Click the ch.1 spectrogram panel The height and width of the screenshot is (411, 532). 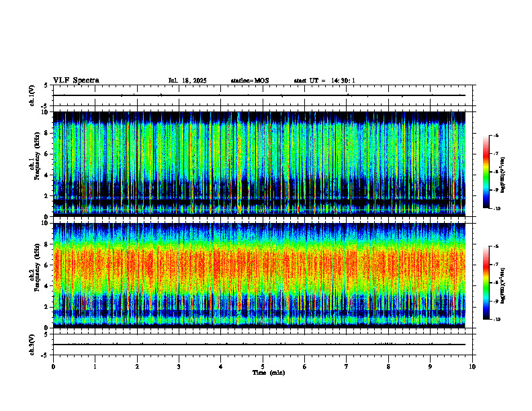[259, 164]
